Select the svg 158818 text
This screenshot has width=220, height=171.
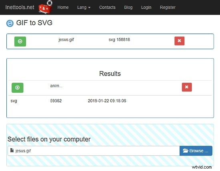[x=119, y=40]
